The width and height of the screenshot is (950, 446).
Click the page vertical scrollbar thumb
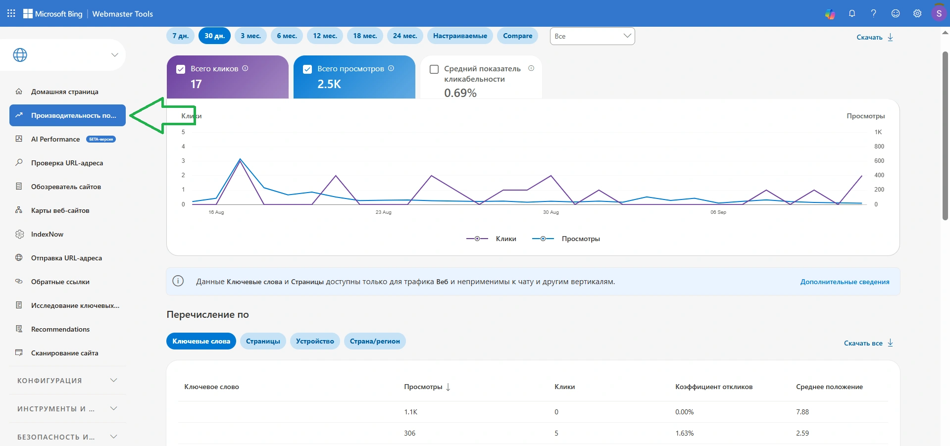click(x=945, y=136)
